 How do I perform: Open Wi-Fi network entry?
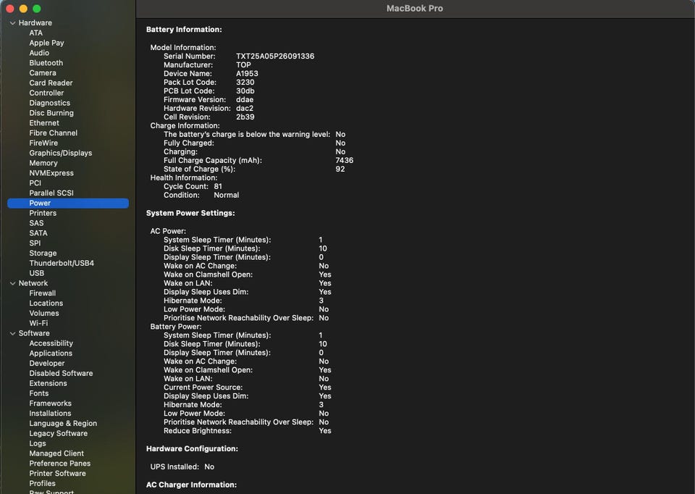(38, 323)
